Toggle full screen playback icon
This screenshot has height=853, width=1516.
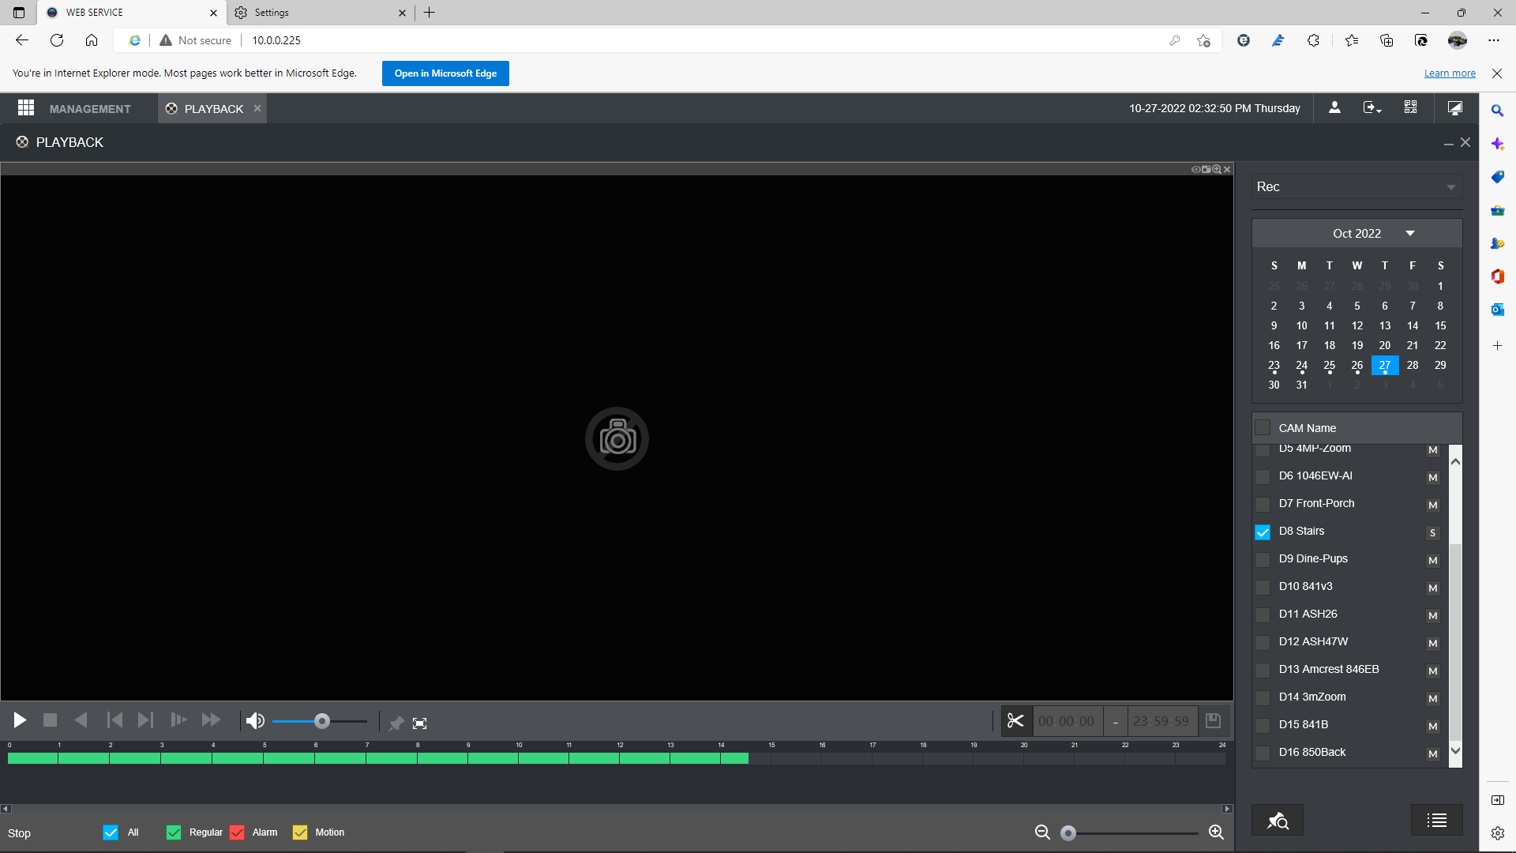[x=420, y=723]
